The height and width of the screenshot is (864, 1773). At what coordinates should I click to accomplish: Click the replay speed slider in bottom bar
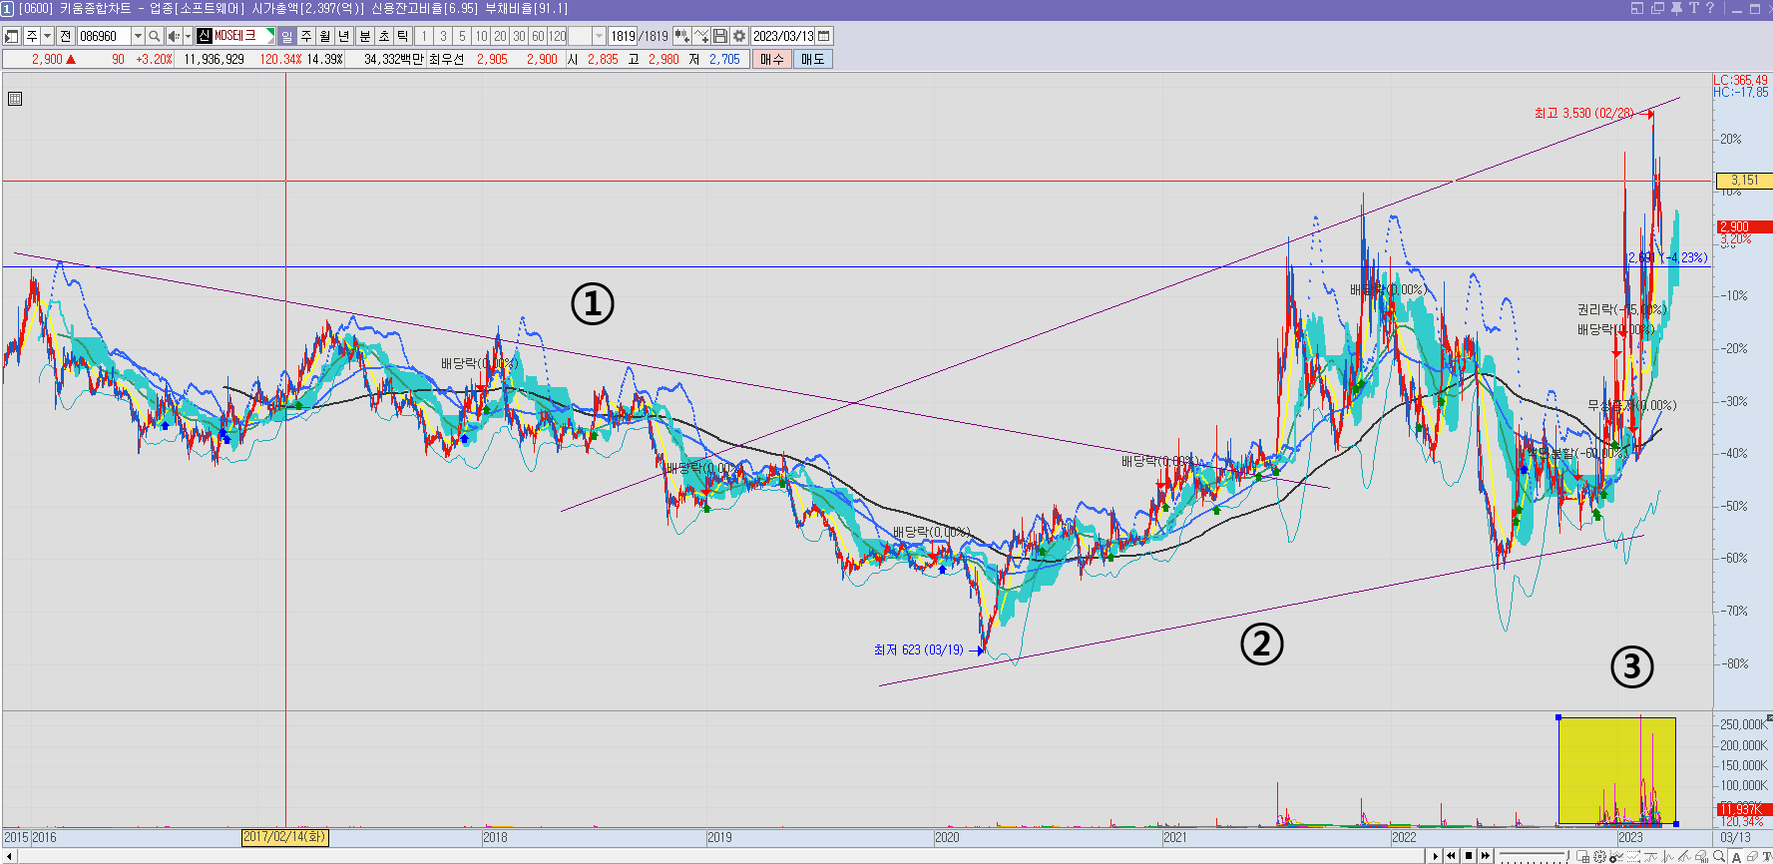1535,856
